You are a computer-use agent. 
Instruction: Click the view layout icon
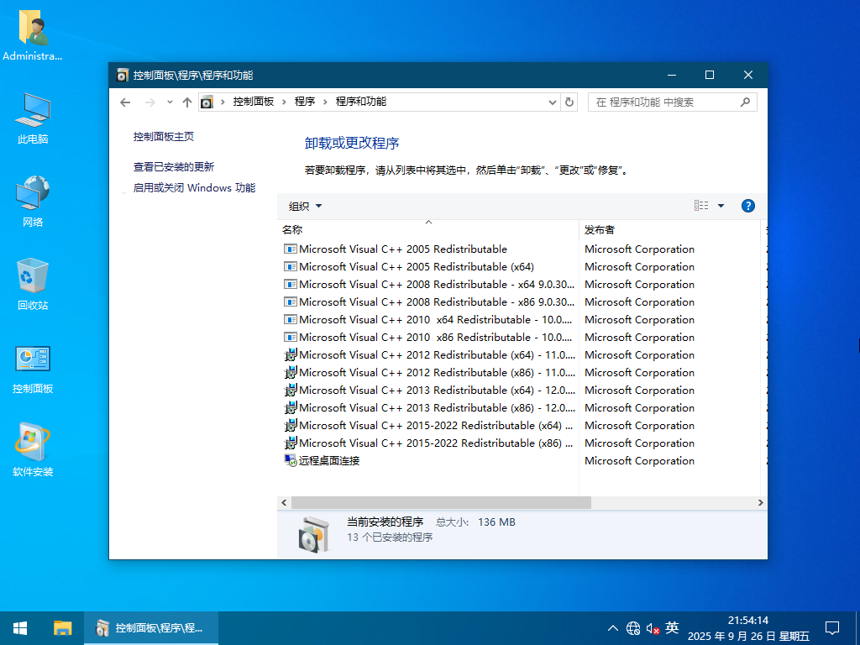[x=701, y=206]
